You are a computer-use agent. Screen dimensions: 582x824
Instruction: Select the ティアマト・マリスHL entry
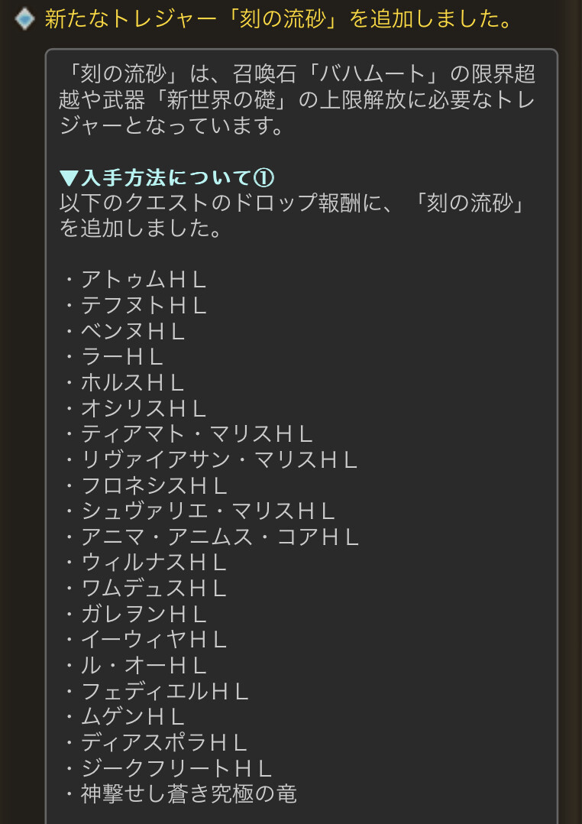(x=189, y=435)
